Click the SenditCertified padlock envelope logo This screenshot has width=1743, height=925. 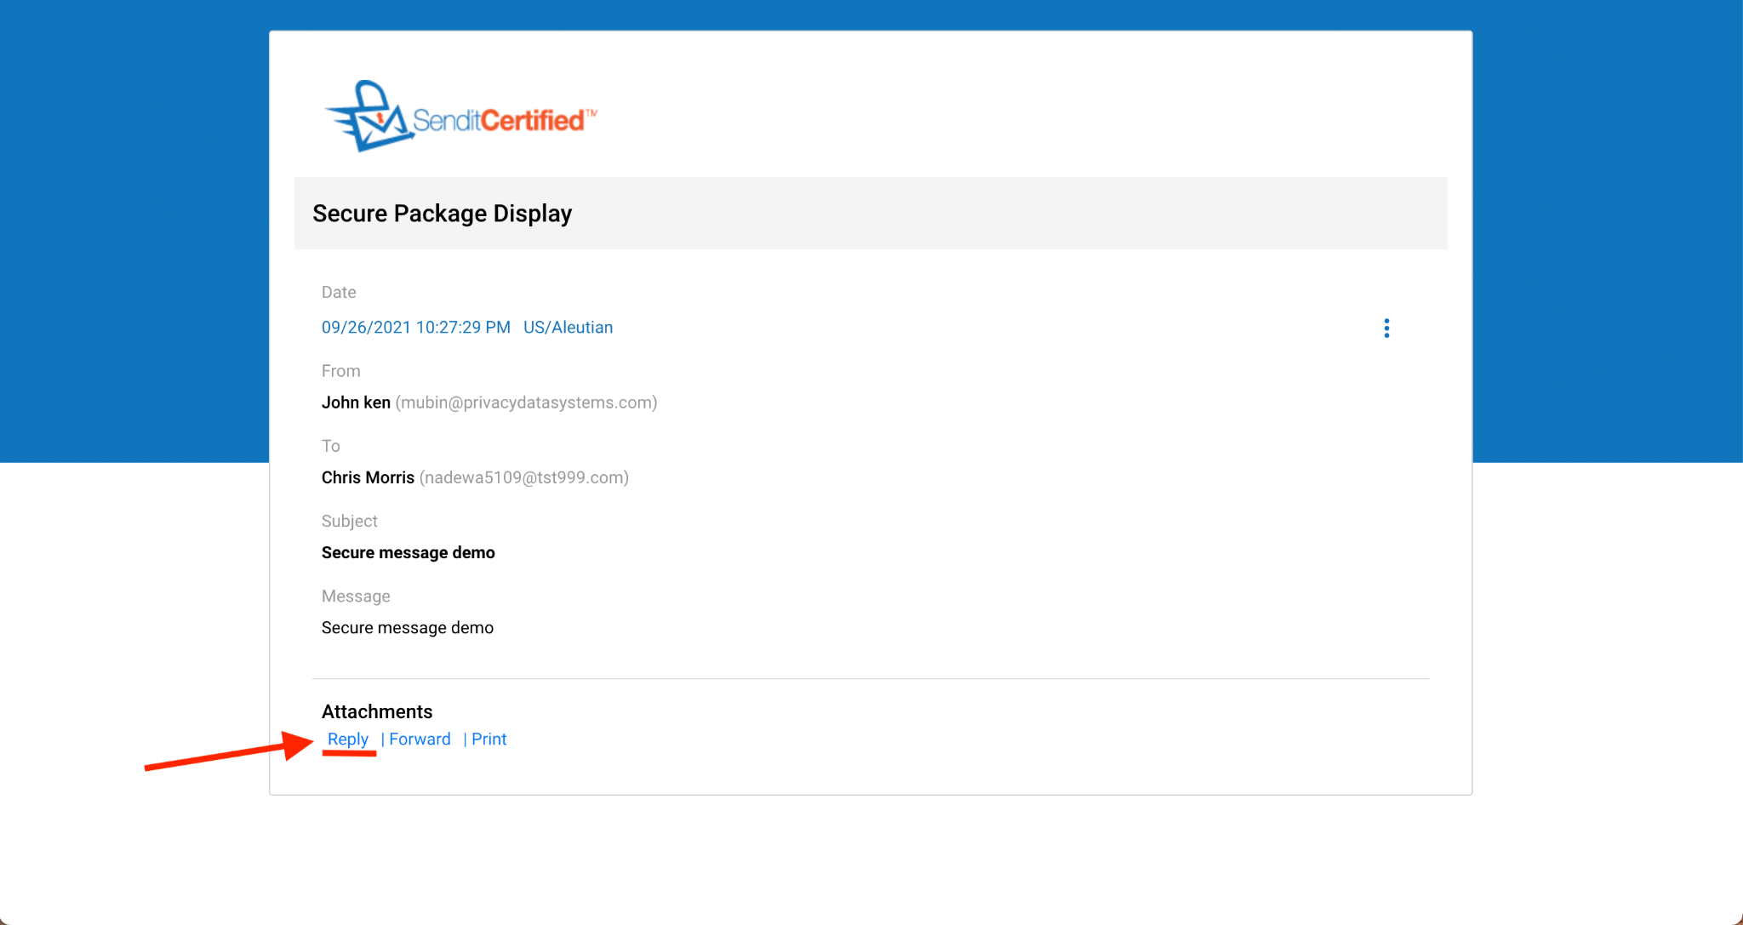(460, 117)
